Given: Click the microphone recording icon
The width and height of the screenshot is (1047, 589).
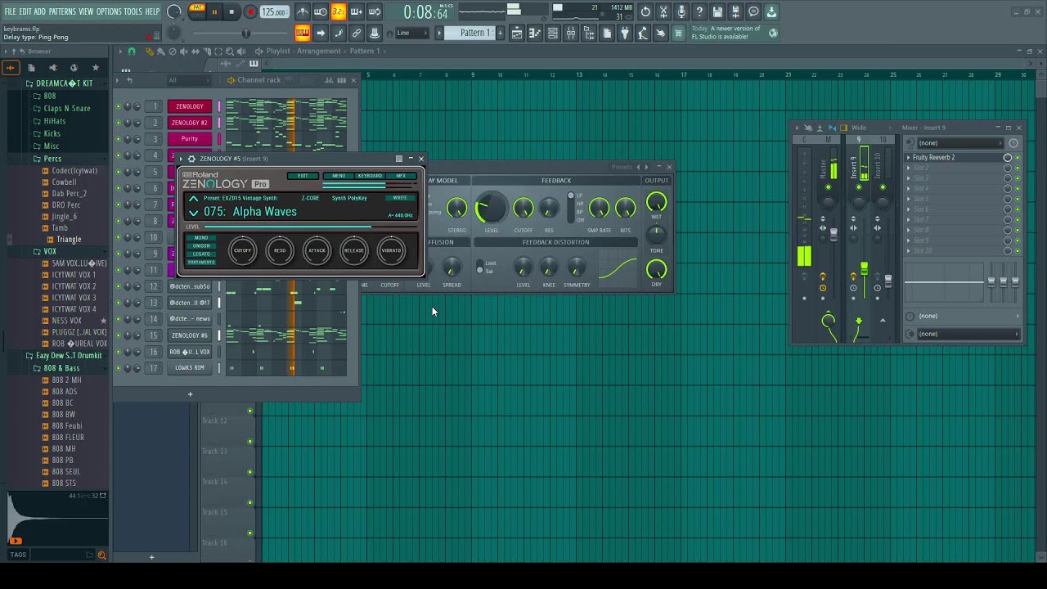Looking at the screenshot, I should click(x=681, y=11).
